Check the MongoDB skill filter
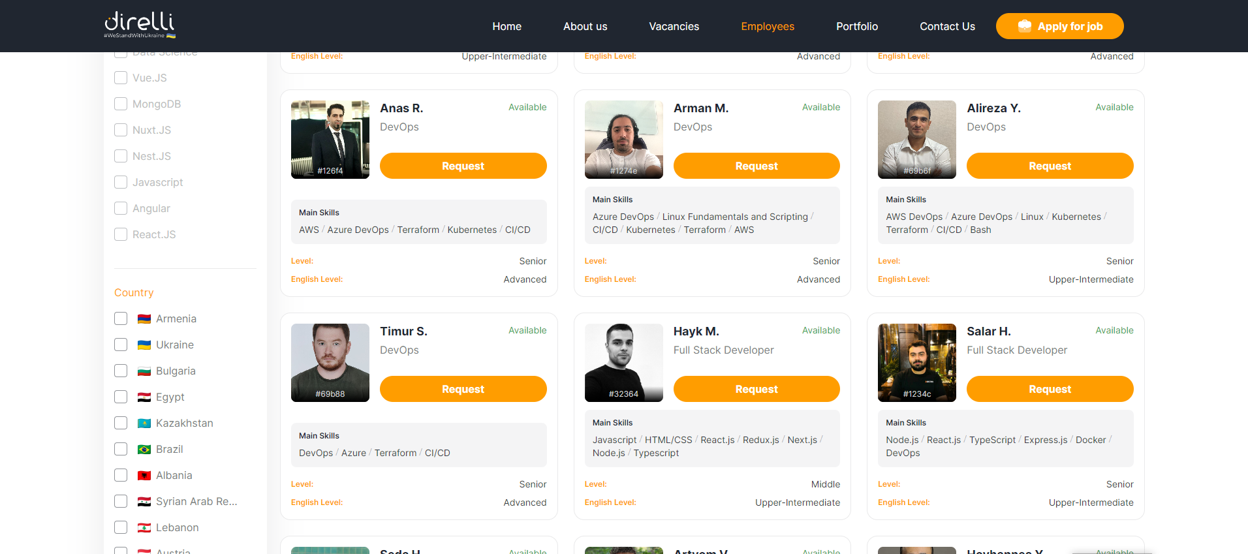The width and height of the screenshot is (1248, 554). (121, 104)
